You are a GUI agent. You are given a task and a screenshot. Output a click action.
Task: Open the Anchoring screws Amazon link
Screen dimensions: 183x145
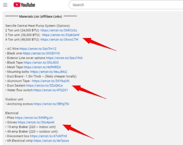click(x=51, y=104)
